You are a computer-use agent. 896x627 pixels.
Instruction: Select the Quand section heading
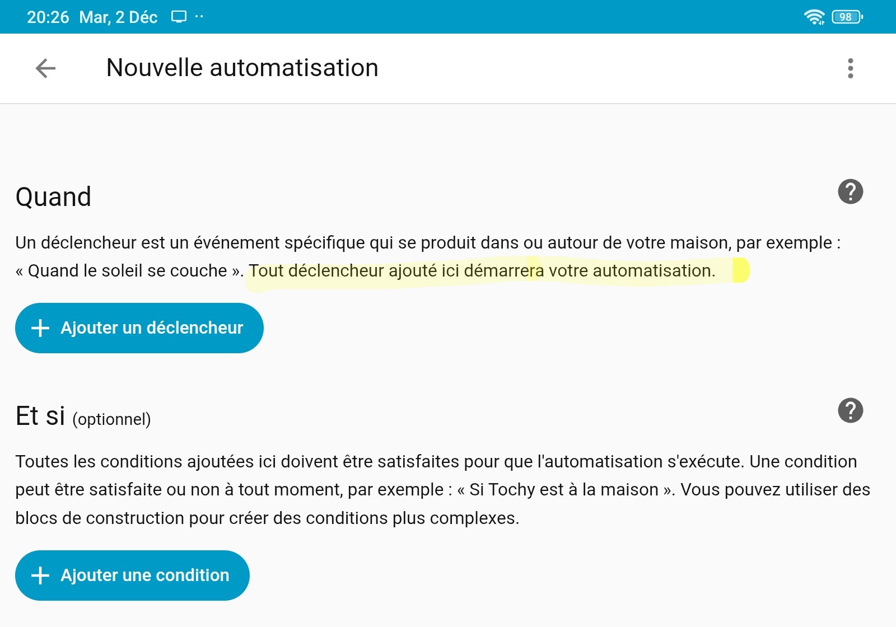point(53,197)
